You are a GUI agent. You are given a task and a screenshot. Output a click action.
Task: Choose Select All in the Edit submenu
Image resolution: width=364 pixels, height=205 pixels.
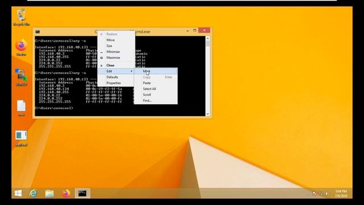155,89
